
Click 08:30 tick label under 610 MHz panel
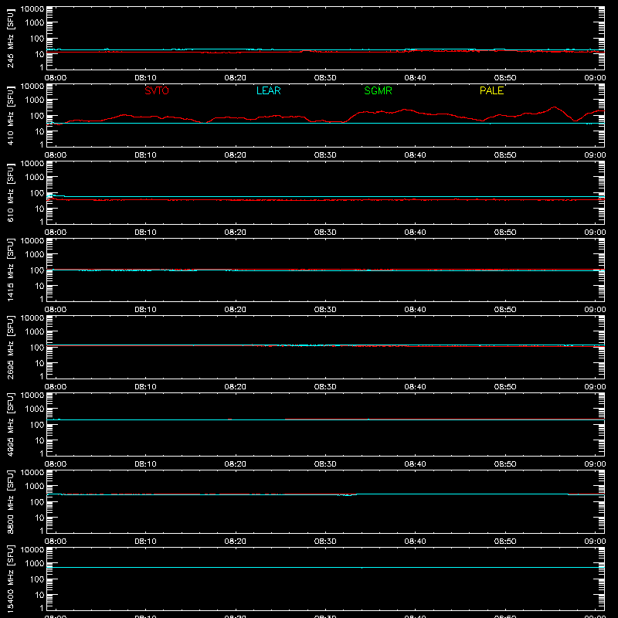(x=325, y=233)
